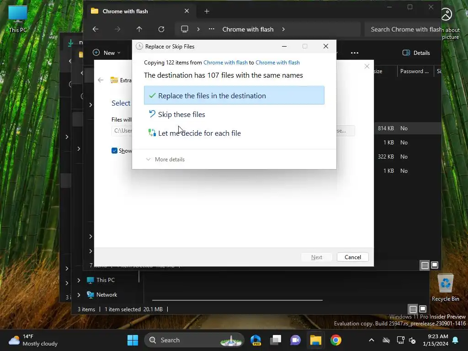This screenshot has width=468, height=351.
Task: Click the Explorer up arrow
Action: pos(139,29)
